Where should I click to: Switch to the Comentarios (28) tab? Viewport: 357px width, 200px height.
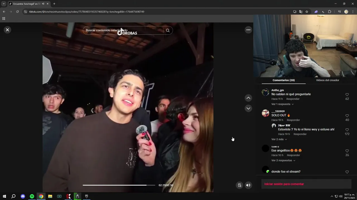pyautogui.click(x=283, y=80)
